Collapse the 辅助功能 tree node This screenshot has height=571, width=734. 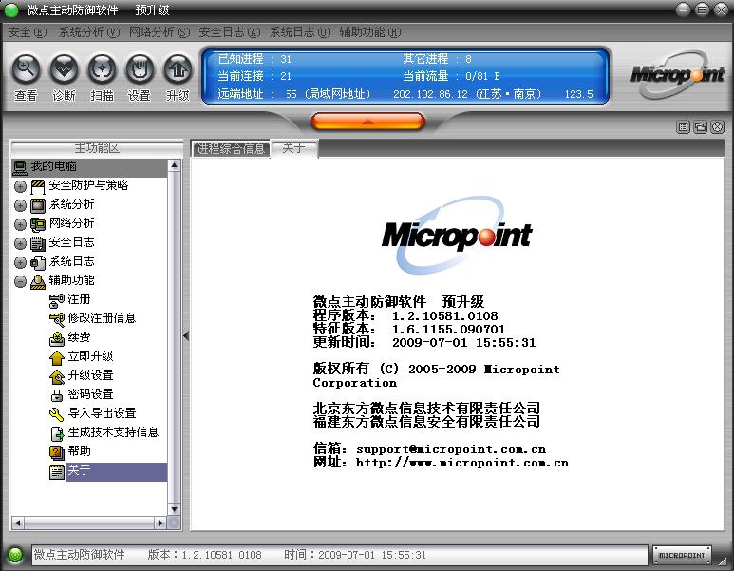20,281
